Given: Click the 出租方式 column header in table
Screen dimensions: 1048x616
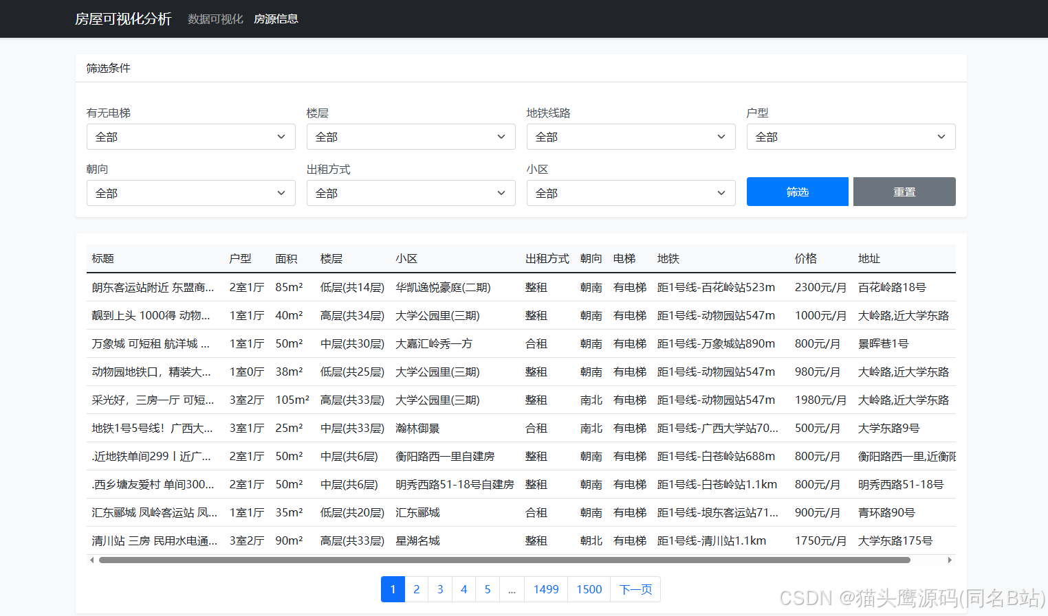Looking at the screenshot, I should tap(547, 259).
